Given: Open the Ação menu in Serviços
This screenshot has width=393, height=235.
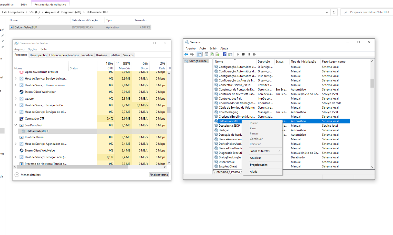Looking at the screenshot, I should tap(202, 48).
